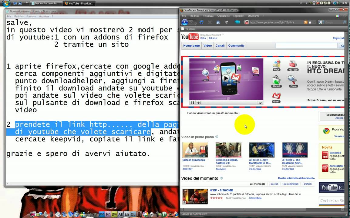Viewport: 350px width, 218px height.
Task: Select the I più visti filter
Action: pos(274,184)
